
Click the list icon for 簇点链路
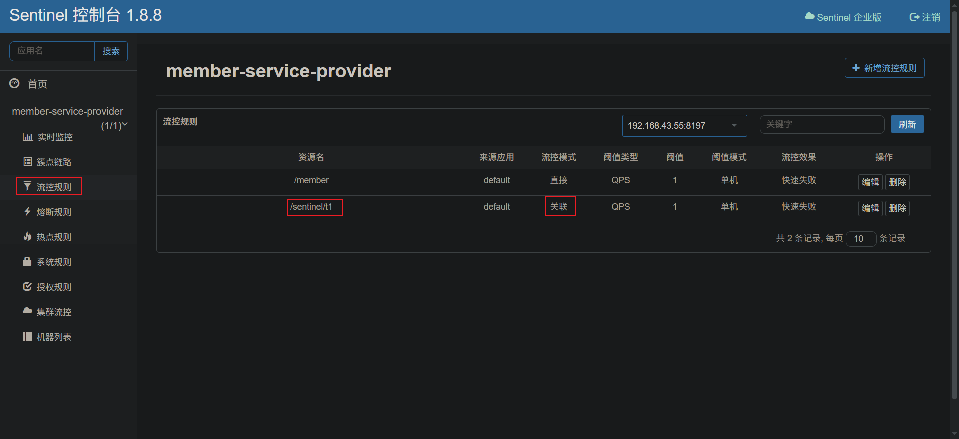point(28,161)
